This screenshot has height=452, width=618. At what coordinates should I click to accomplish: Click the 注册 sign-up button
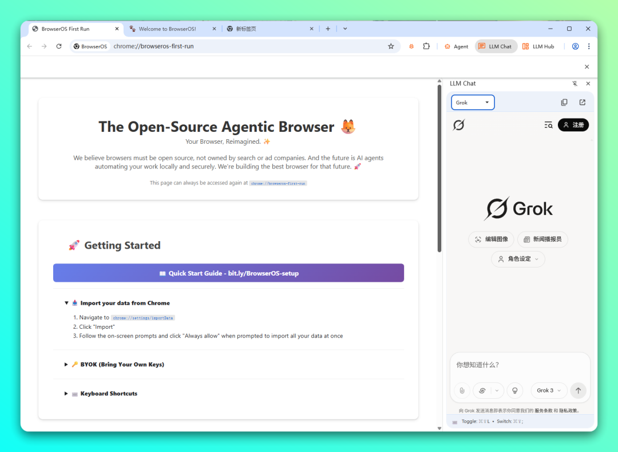(573, 125)
